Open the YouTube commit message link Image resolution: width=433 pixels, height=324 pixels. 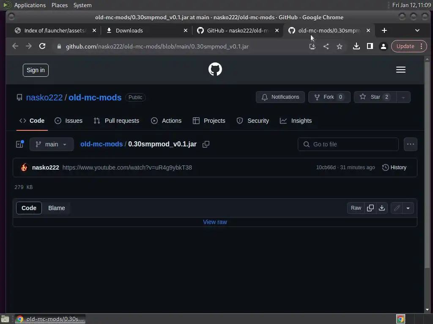127,167
